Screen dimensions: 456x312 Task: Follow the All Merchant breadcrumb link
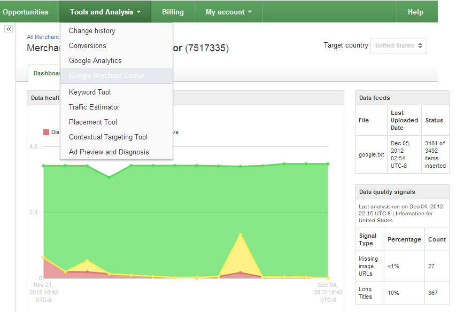pos(43,37)
